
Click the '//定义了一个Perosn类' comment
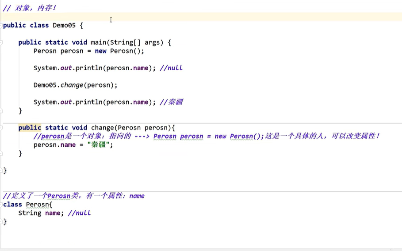pyautogui.click(x=73, y=196)
